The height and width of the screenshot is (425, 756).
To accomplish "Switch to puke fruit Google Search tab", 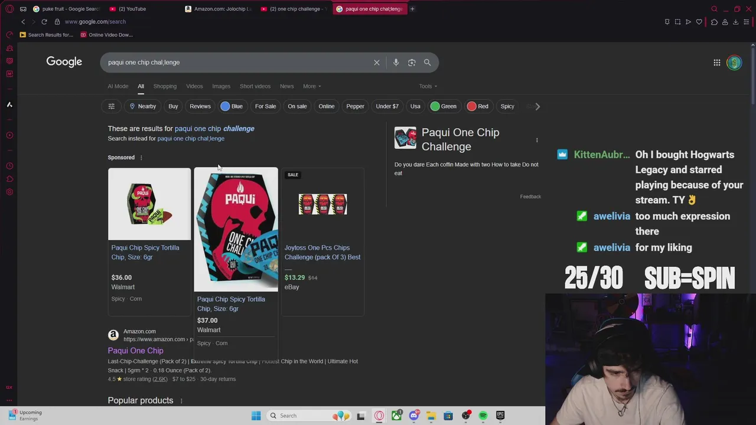I will [67, 9].
